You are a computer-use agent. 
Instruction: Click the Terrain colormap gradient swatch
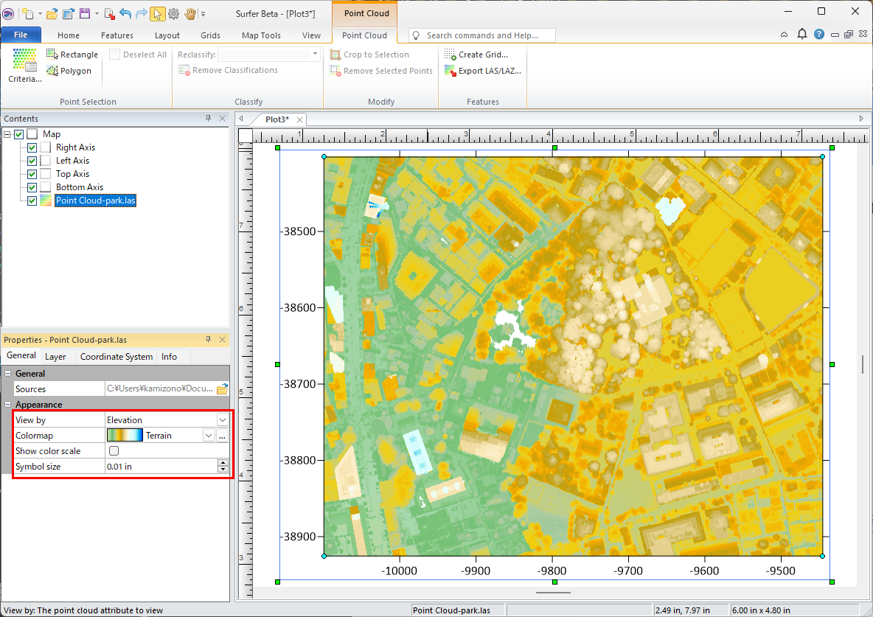point(125,436)
